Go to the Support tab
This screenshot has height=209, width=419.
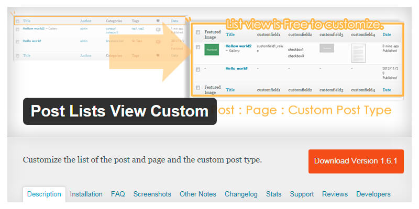[x=302, y=194]
